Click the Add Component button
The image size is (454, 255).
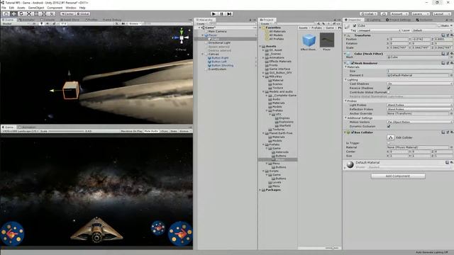click(x=398, y=176)
